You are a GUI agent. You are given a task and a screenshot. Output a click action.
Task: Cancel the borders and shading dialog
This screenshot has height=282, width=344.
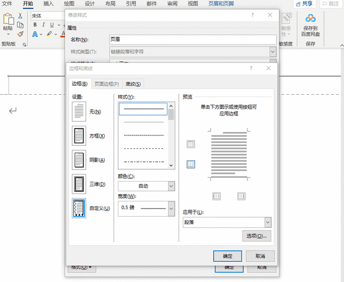click(260, 256)
